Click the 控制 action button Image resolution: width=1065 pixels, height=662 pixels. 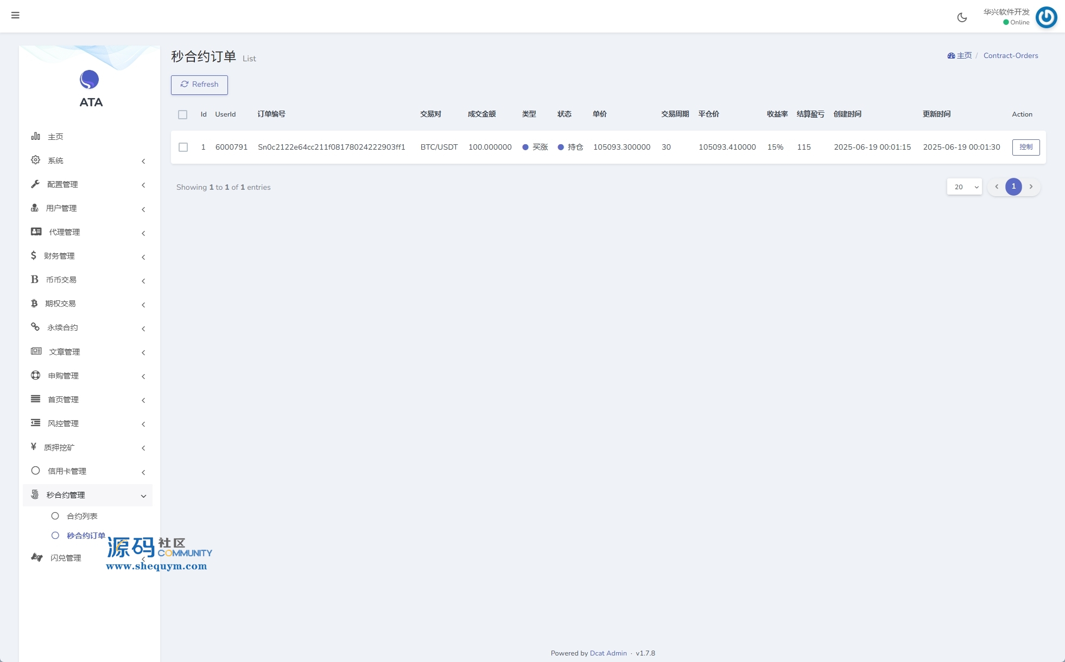1025,147
